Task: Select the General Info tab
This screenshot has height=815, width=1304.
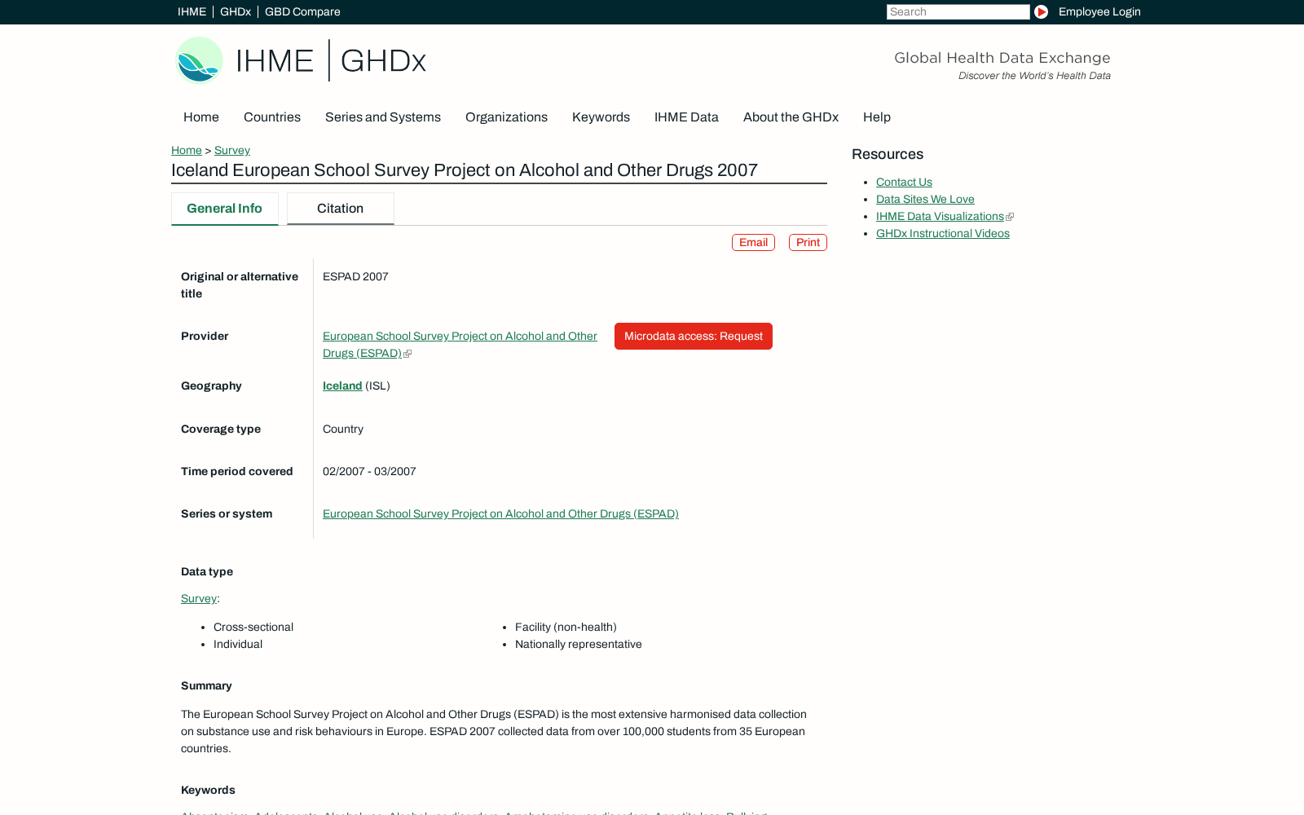Action: pos(225,209)
